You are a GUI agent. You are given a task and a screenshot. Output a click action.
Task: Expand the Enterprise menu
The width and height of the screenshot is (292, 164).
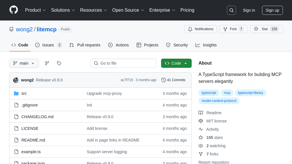[162, 10]
